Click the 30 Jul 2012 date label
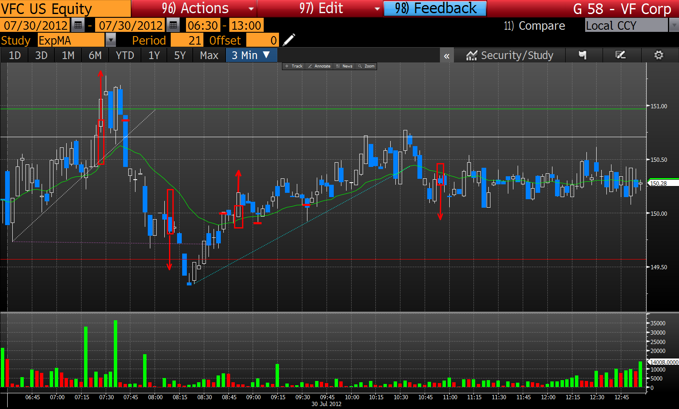 click(327, 404)
